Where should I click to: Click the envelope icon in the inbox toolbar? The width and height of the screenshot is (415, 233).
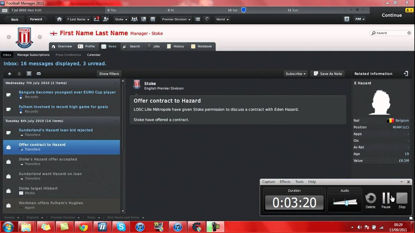pyautogui.click(x=39, y=74)
